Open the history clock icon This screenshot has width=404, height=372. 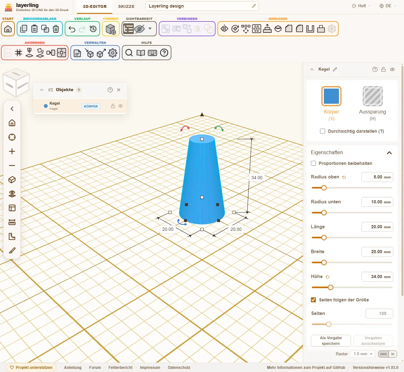(93, 29)
